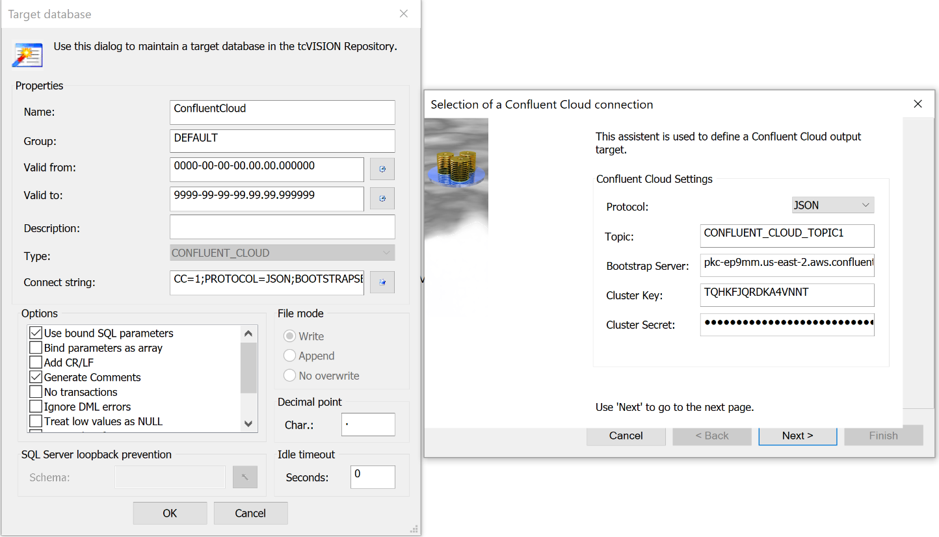The image size is (939, 537).
Task: Choose No overwrite file mode
Action: point(289,376)
